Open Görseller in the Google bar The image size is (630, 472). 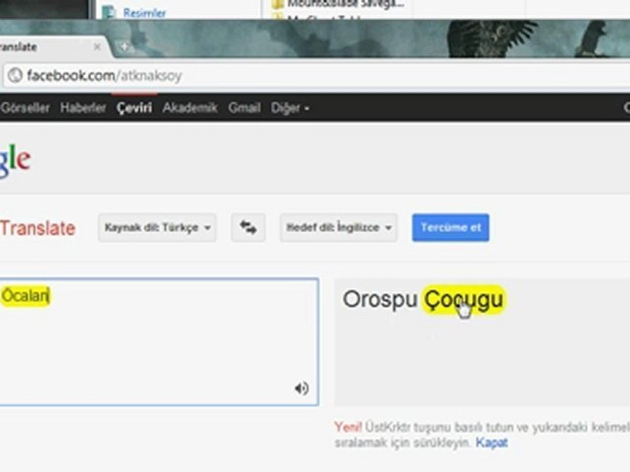[x=25, y=108]
